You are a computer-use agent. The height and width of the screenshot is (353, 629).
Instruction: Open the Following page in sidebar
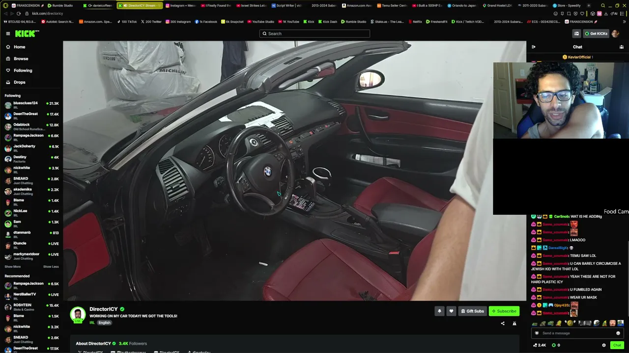pyautogui.click(x=23, y=71)
